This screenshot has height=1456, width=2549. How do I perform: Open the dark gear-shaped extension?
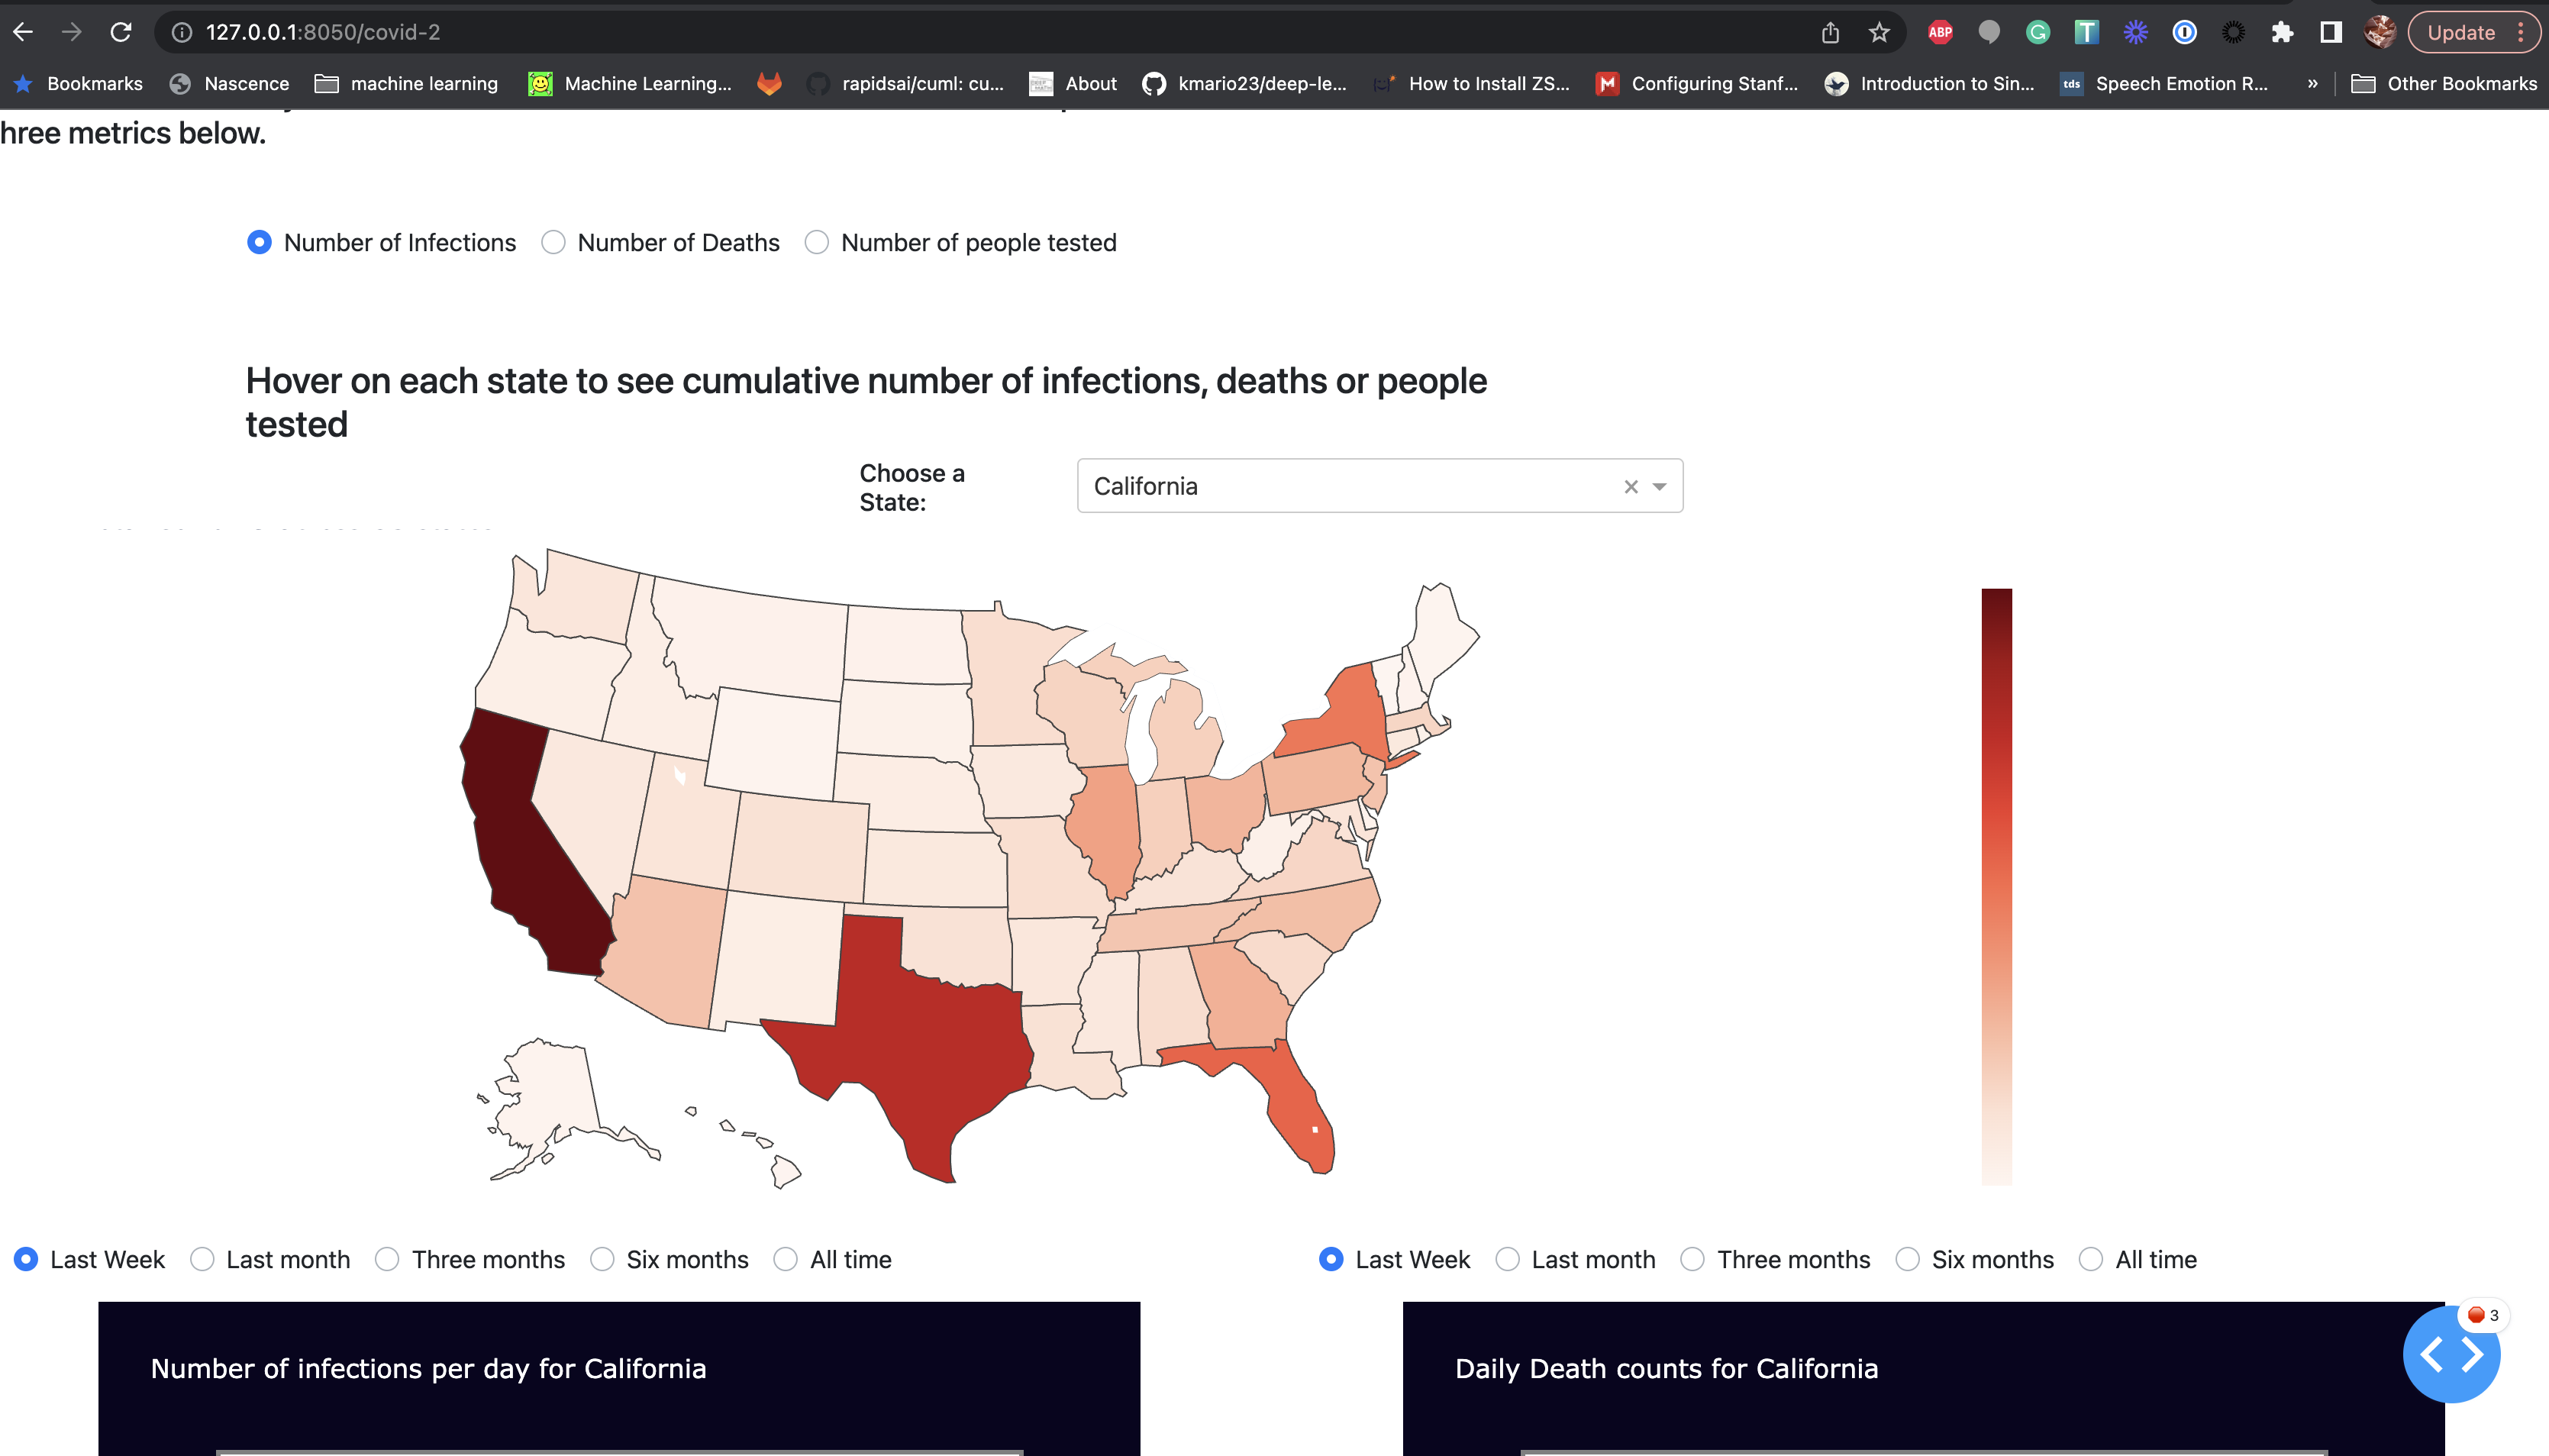[x=2233, y=32]
